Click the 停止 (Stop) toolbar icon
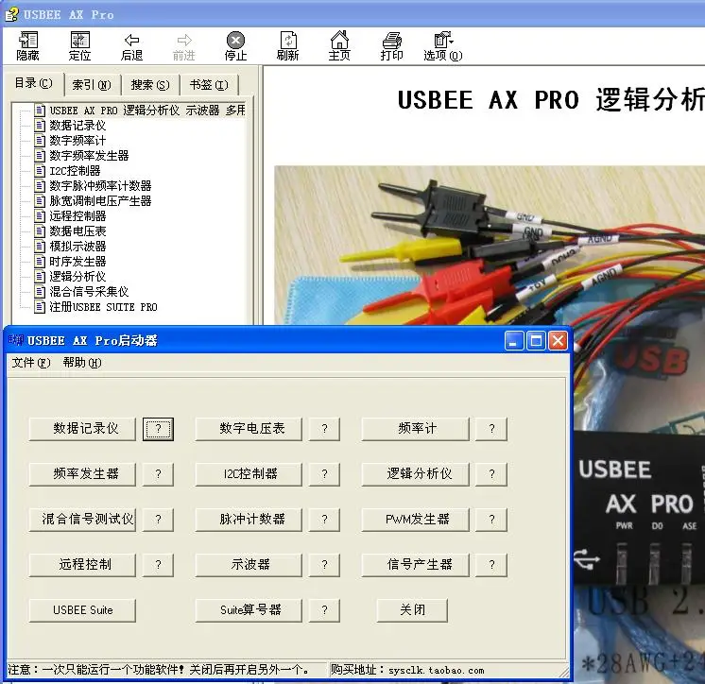The height and width of the screenshot is (684, 705). click(235, 46)
